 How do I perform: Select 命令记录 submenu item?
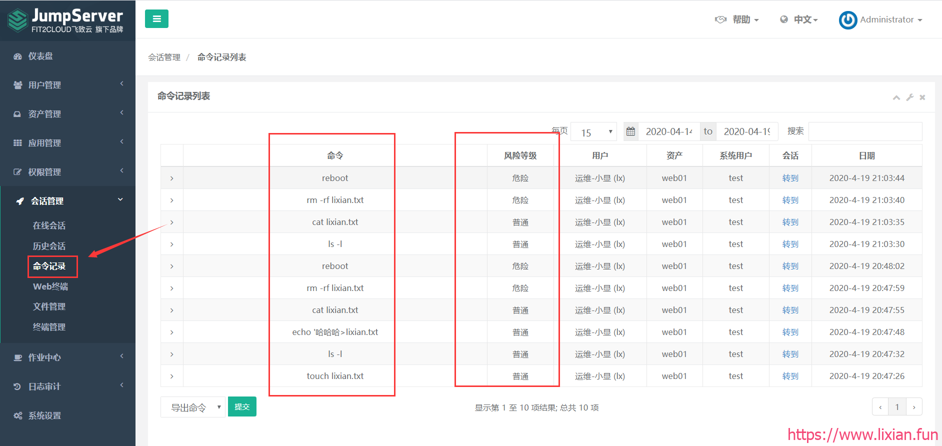[49, 266]
